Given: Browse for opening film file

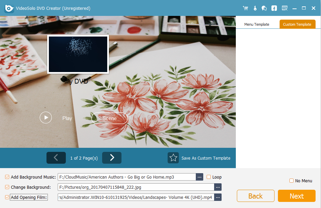Looking at the screenshot, I should [218, 198].
